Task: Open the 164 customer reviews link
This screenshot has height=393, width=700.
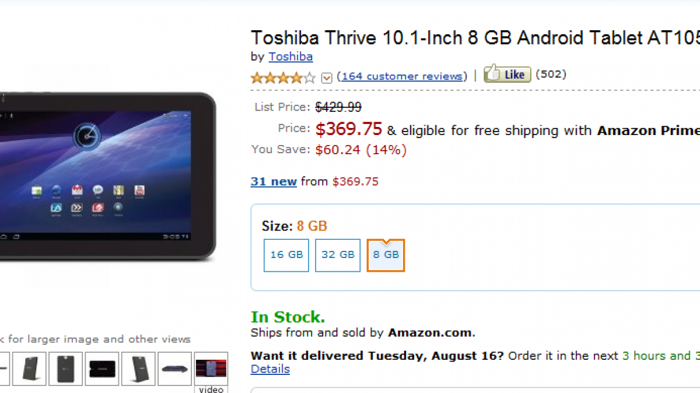Action: tap(402, 76)
